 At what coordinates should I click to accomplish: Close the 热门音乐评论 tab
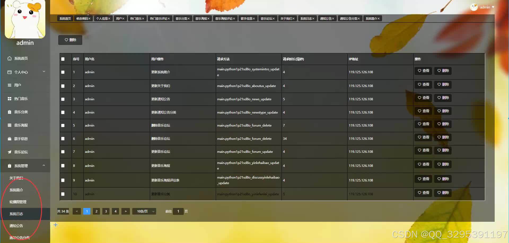169,19
